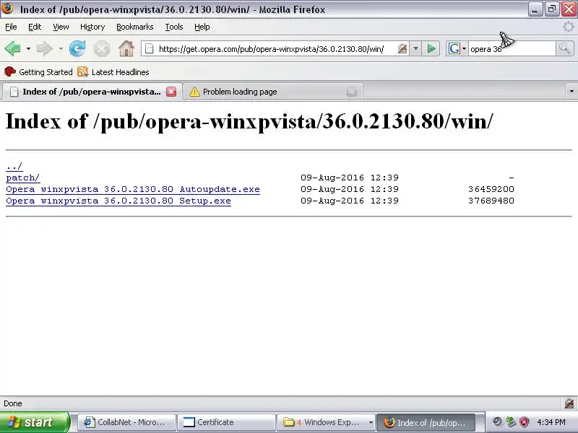
Task: Open the patch/ directory link
Action: tap(23, 178)
